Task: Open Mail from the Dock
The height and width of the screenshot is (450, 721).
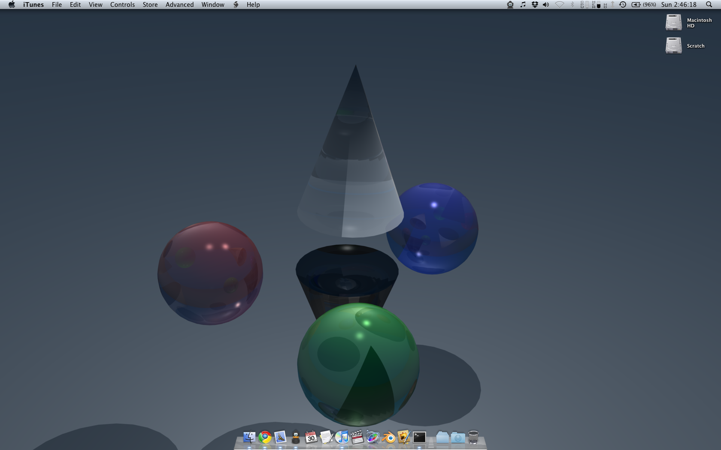Action: [x=280, y=437]
